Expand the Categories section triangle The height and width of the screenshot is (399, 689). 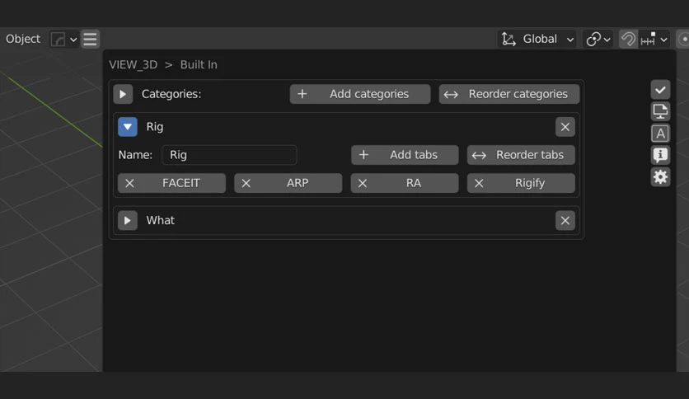123,94
